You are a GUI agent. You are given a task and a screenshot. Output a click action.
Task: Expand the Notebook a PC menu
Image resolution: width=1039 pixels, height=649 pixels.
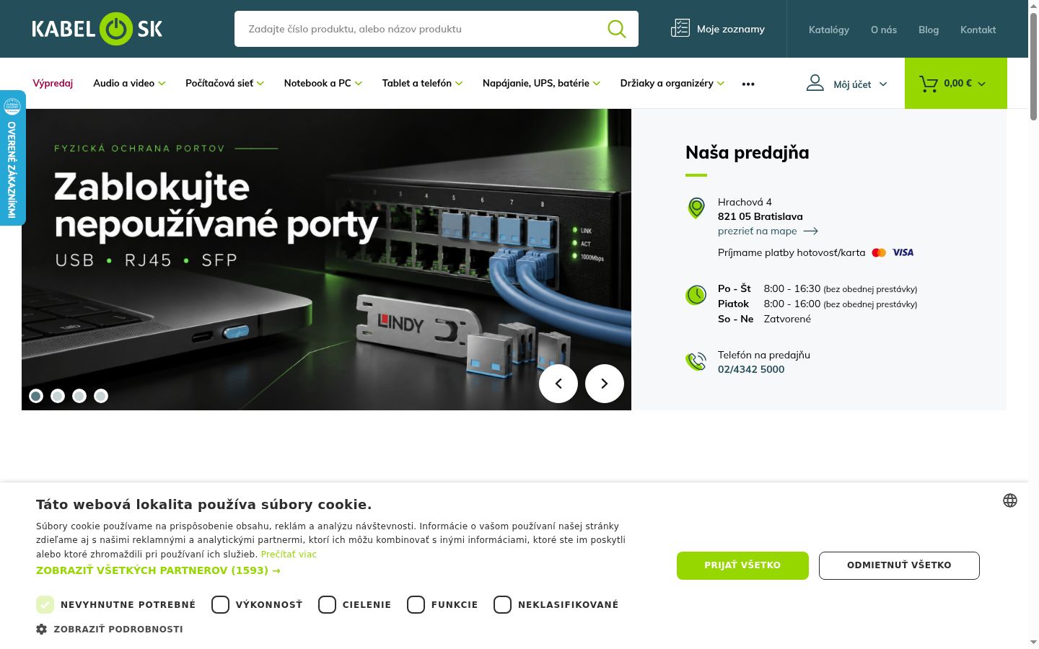[x=323, y=84]
